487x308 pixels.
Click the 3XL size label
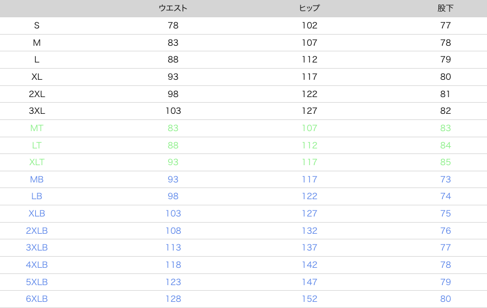(x=37, y=111)
